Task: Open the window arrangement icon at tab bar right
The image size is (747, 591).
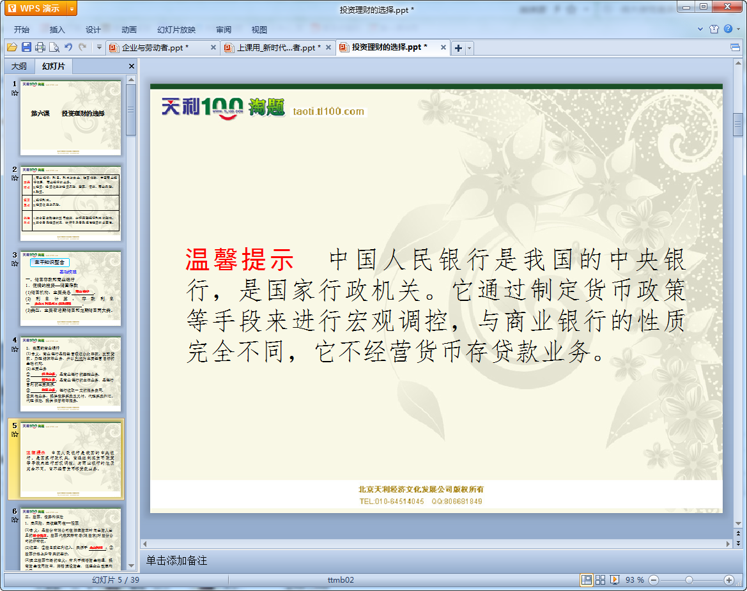Action: [x=735, y=47]
